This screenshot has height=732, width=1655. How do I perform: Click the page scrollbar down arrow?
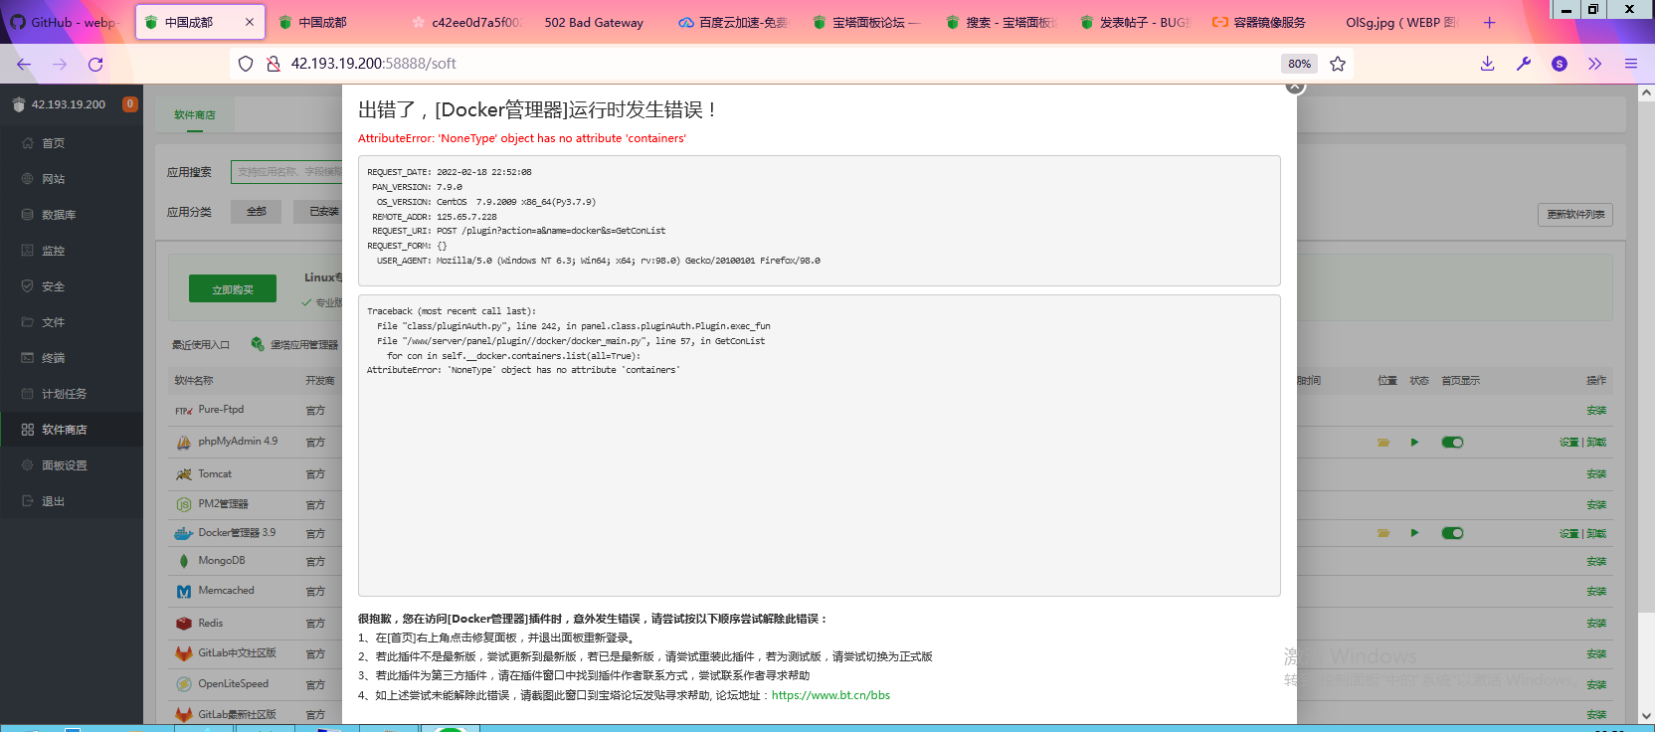[1646, 715]
